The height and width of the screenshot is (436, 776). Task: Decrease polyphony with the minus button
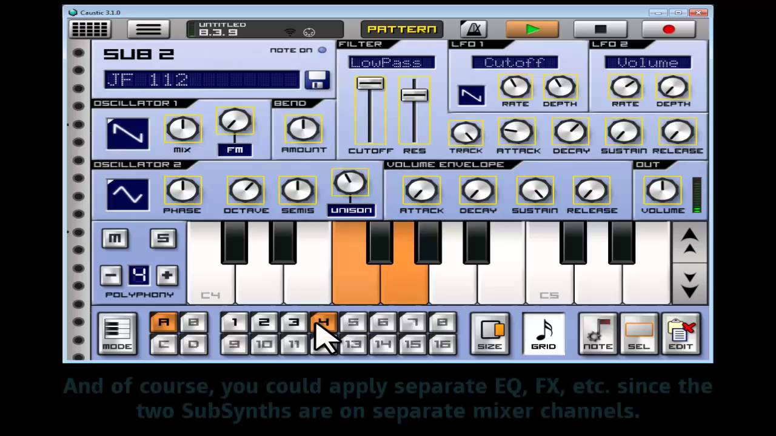111,276
